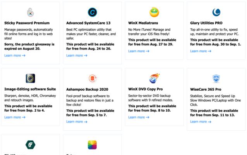Follow Learn more link for WinX DVD Copy Pro

[139, 117]
